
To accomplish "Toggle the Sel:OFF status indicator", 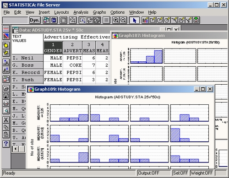I will coord(180,173).
